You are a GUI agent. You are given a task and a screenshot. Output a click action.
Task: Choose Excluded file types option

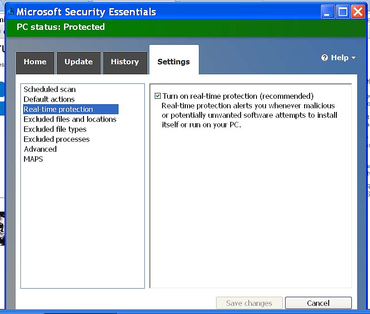(x=55, y=129)
